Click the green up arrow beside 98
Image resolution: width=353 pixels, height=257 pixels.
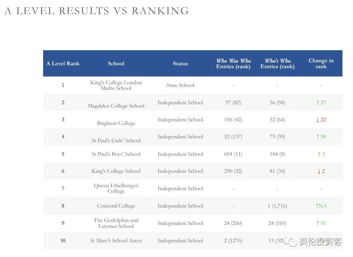pos(318,137)
